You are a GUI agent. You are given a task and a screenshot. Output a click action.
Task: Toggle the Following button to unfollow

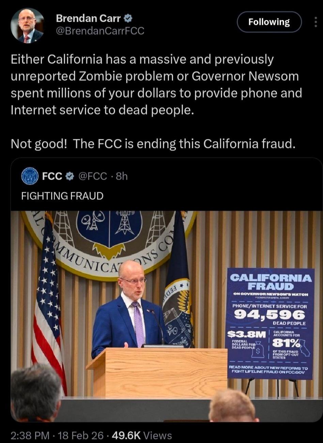[x=269, y=22]
